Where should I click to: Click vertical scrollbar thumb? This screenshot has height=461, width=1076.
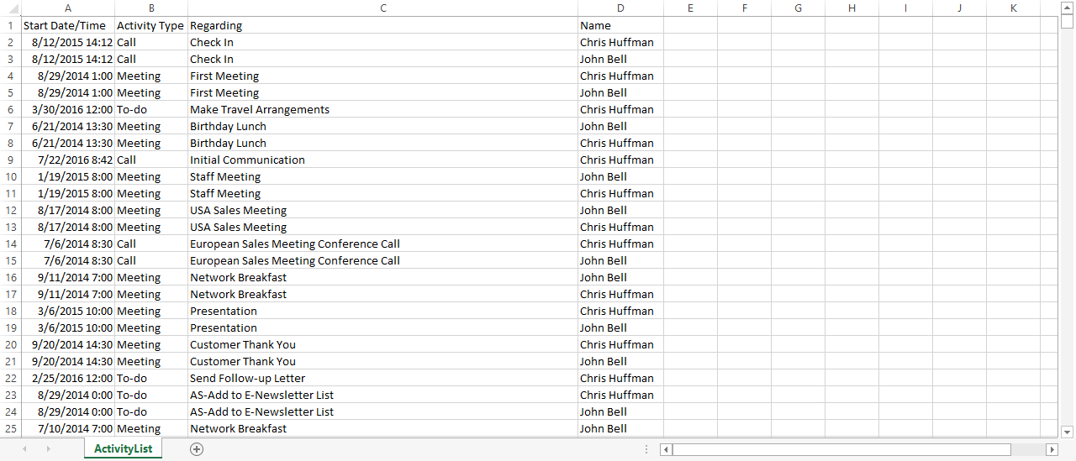1068,22
